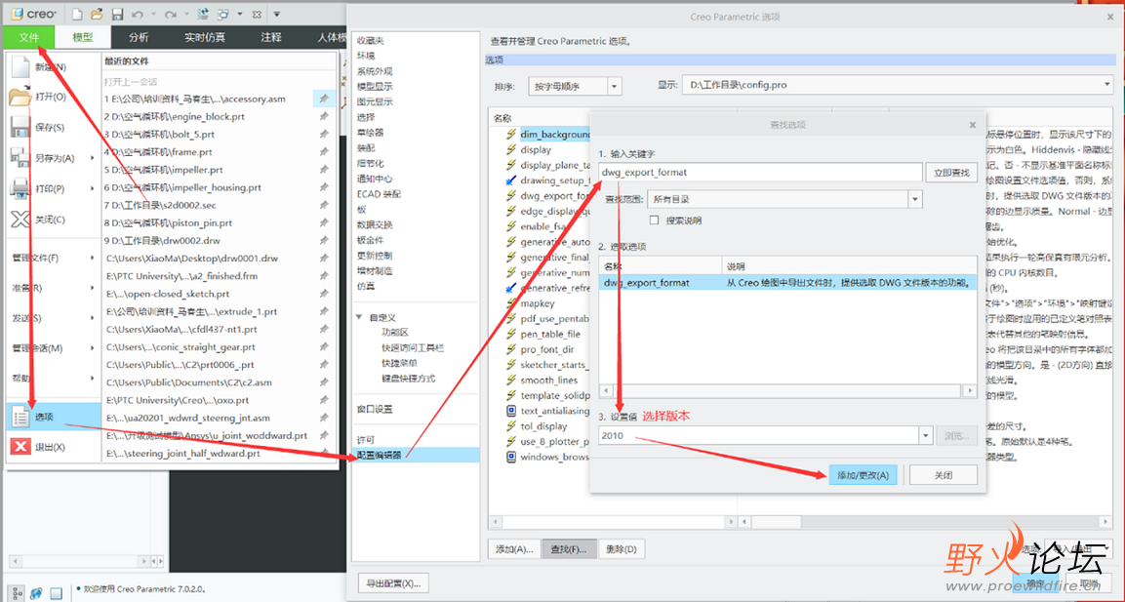Expand the 另存为(A) submenu arrow
Viewport: 1125px width, 602px height.
pos(93,158)
